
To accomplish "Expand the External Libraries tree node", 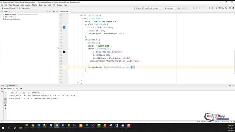I will click(1, 17).
